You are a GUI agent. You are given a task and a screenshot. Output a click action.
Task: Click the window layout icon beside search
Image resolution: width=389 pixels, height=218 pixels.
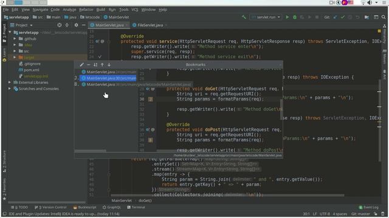tap(376, 17)
